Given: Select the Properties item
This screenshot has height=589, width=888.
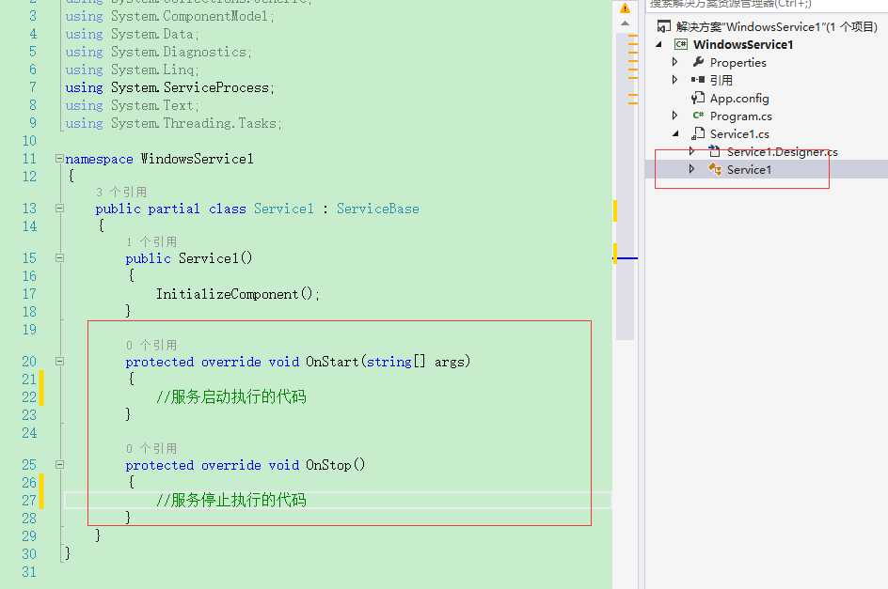Looking at the screenshot, I should tap(737, 62).
